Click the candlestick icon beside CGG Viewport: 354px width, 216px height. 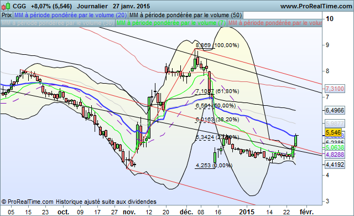pyautogui.click(x=6, y=6)
